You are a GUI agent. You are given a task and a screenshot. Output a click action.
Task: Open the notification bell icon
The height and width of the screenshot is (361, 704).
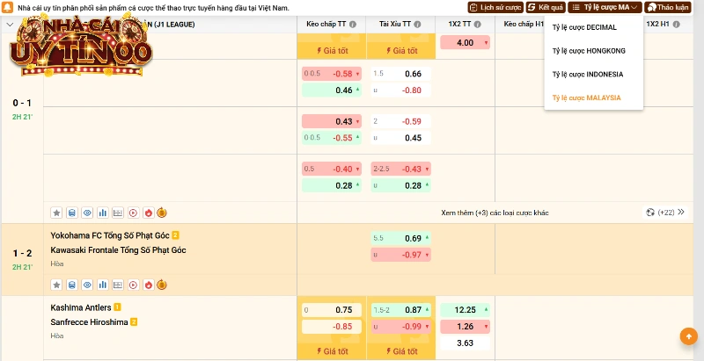(8, 8)
